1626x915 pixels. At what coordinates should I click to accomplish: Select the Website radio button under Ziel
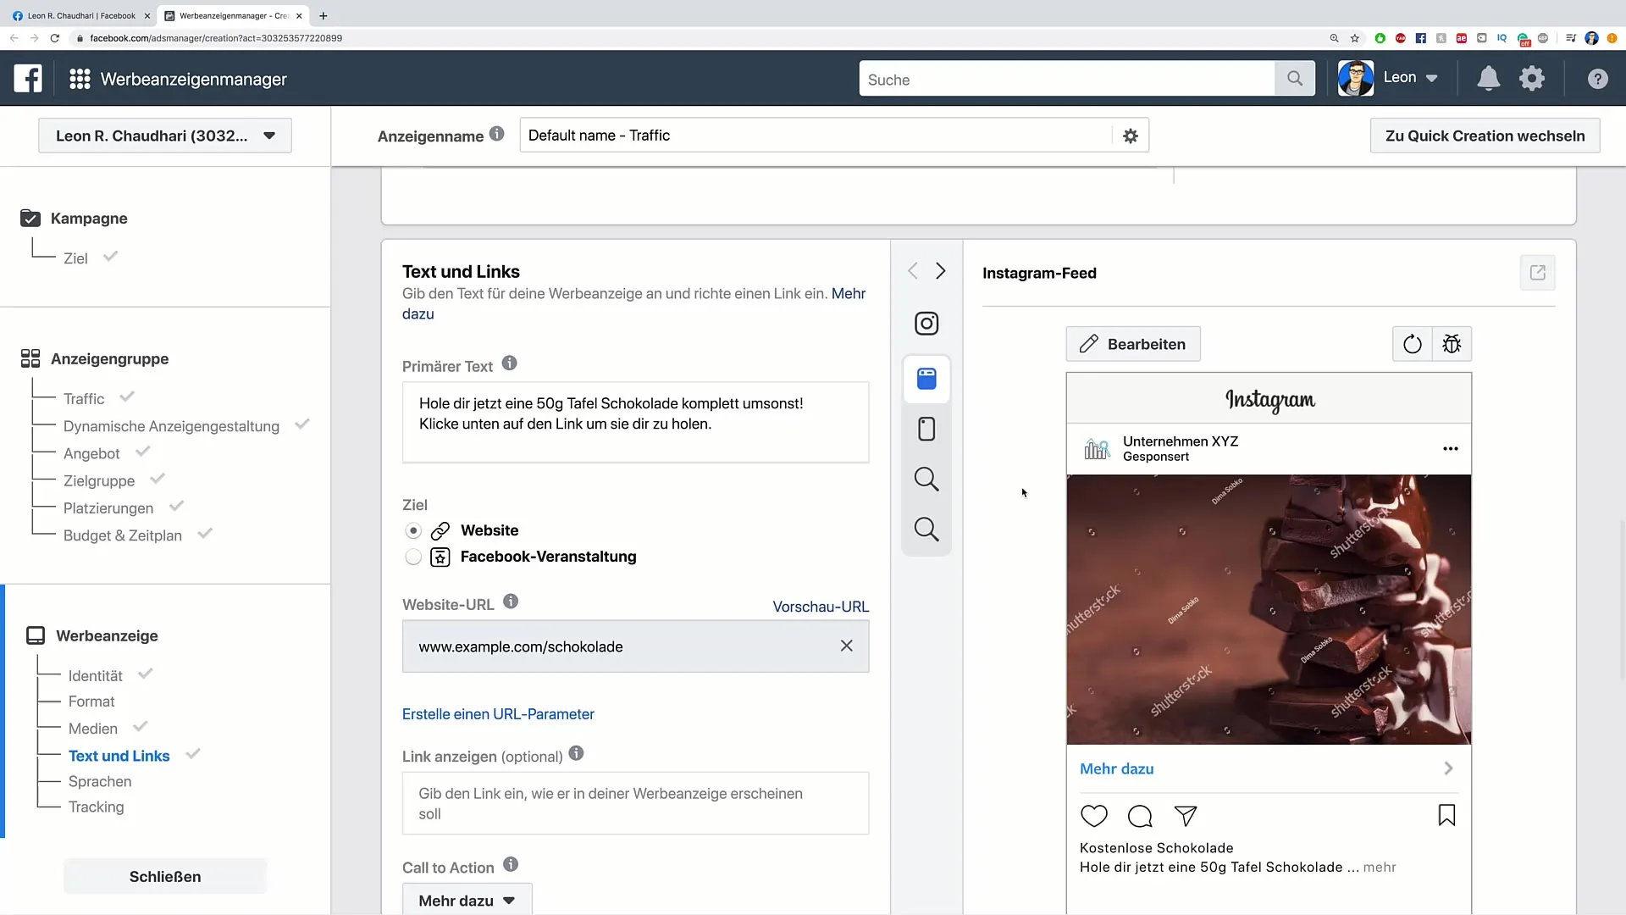point(412,530)
